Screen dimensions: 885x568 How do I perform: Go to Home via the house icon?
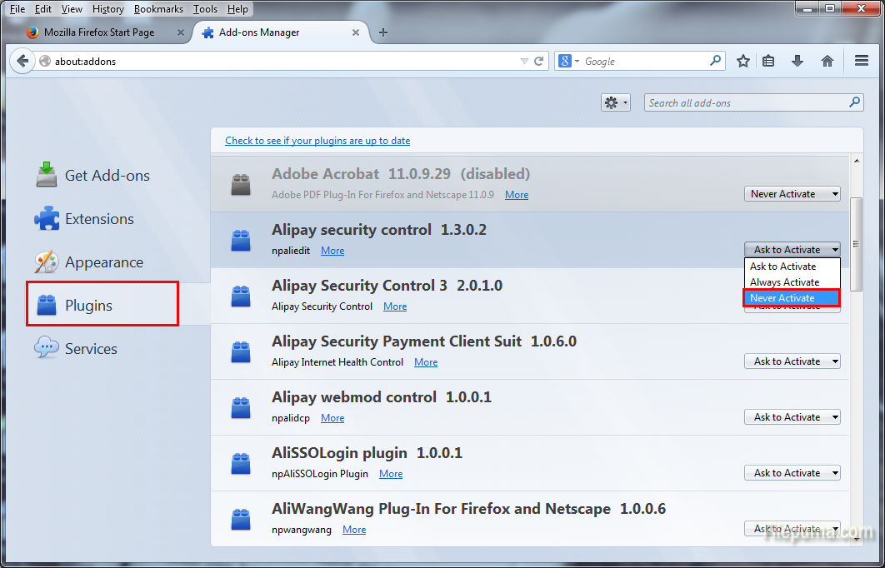pyautogui.click(x=827, y=61)
